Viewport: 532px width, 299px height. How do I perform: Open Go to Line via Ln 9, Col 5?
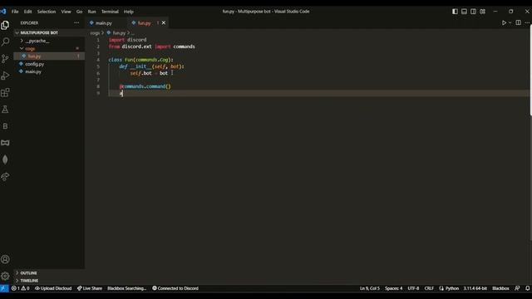(x=369, y=288)
